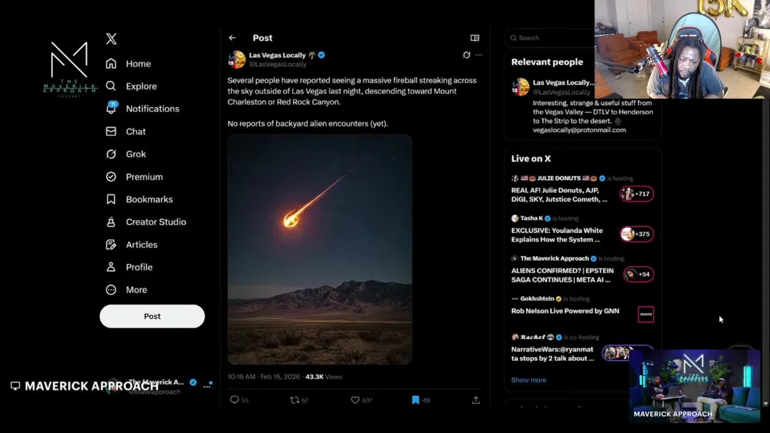This screenshot has height=433, width=770.
Task: Share the post via share icon
Action: (476, 400)
